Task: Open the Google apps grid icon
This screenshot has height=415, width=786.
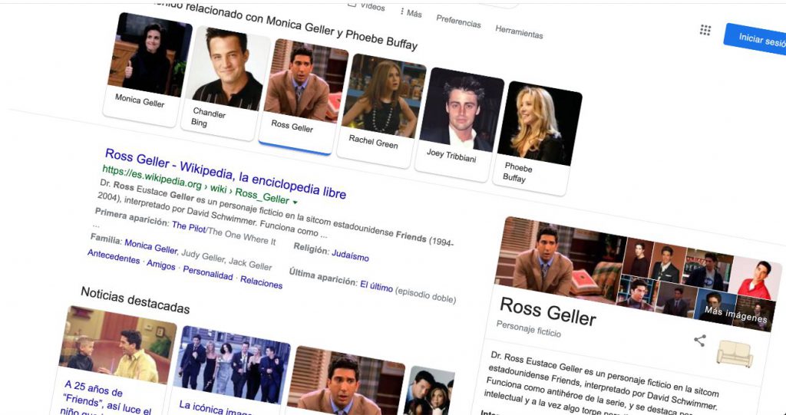Action: (705, 30)
